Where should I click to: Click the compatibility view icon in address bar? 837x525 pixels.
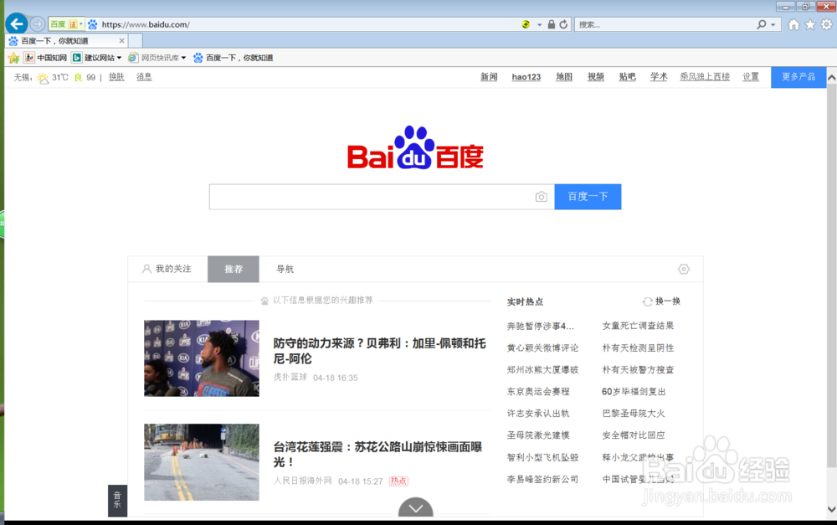point(526,24)
